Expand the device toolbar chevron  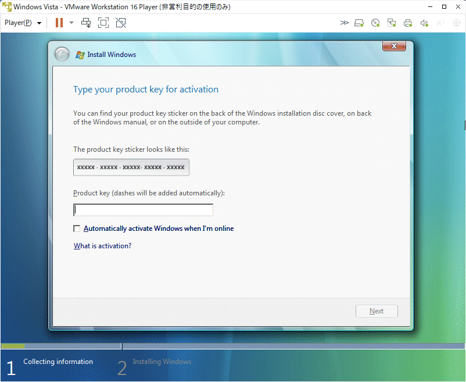point(344,23)
